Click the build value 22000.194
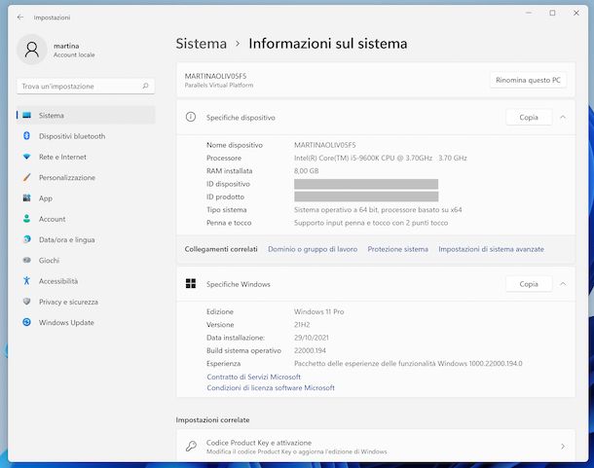594x468 pixels. pyautogui.click(x=310, y=350)
